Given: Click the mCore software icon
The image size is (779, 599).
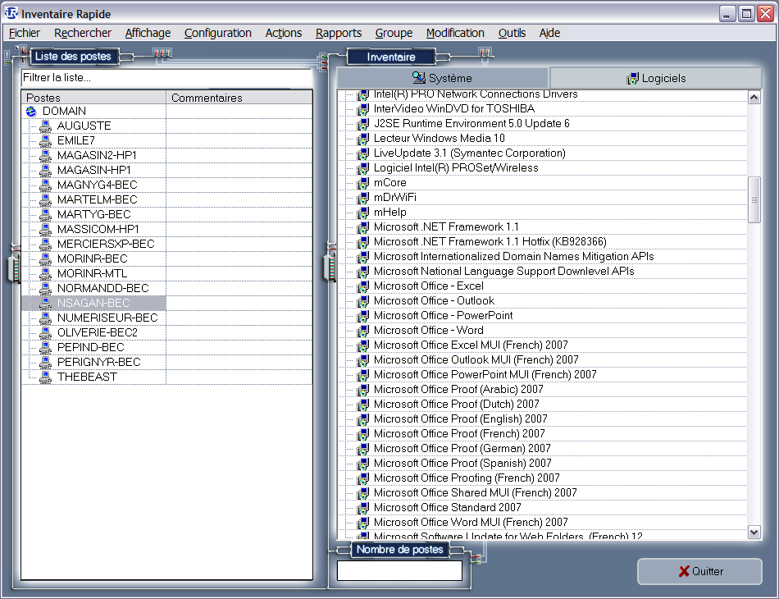Looking at the screenshot, I should 362,183.
